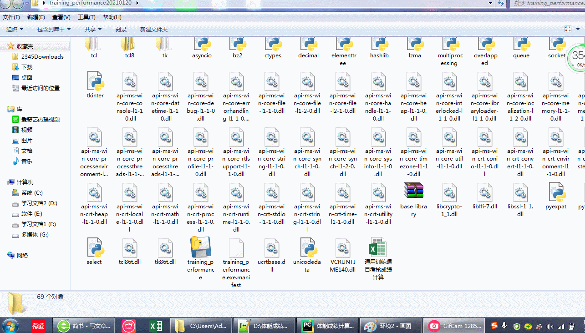585x333 pixels.
Task: Open the tcl folder
Action: tap(94, 47)
